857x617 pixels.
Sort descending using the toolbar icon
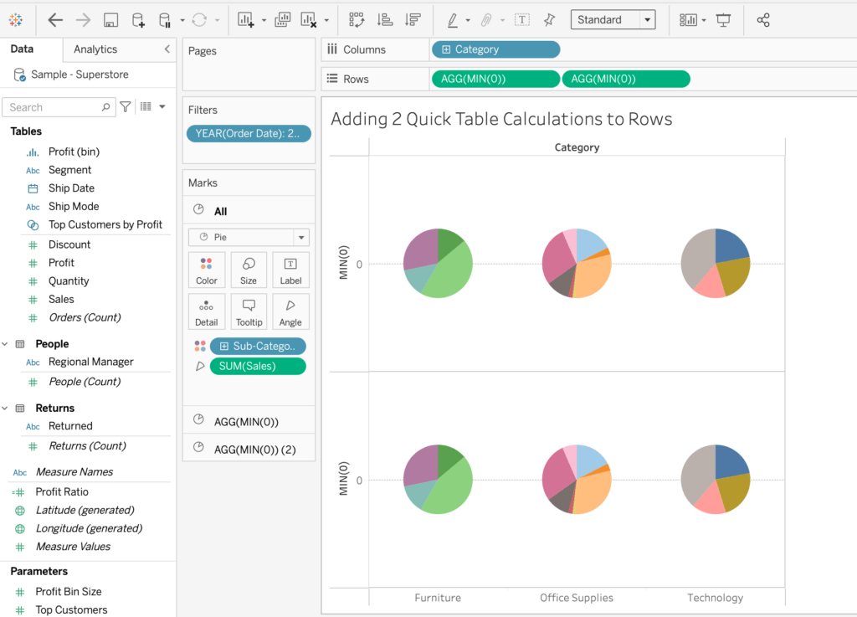pyautogui.click(x=412, y=20)
